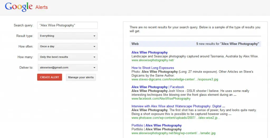Screen dimensions: 270x138
Task: Open the Alex Wise Photography | Facebook link
Action: [158, 87]
